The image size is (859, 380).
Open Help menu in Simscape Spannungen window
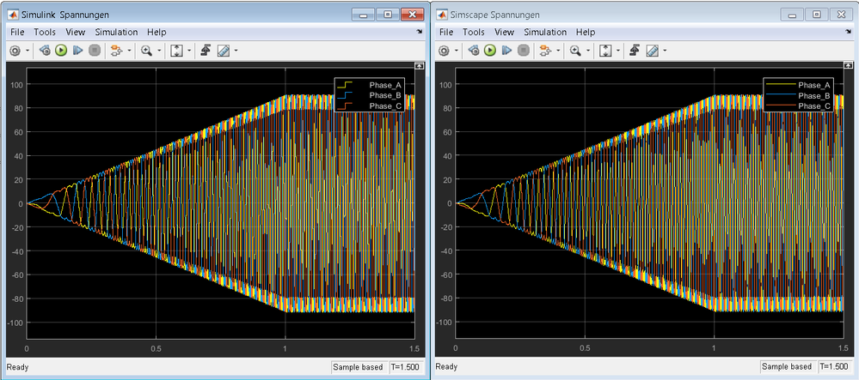pos(586,33)
